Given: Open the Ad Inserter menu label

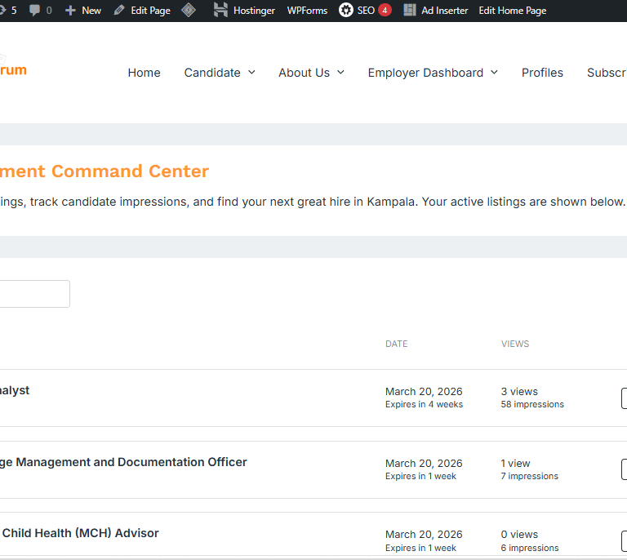Looking at the screenshot, I should coord(444,11).
